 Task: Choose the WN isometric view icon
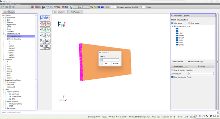tap(42, 47)
